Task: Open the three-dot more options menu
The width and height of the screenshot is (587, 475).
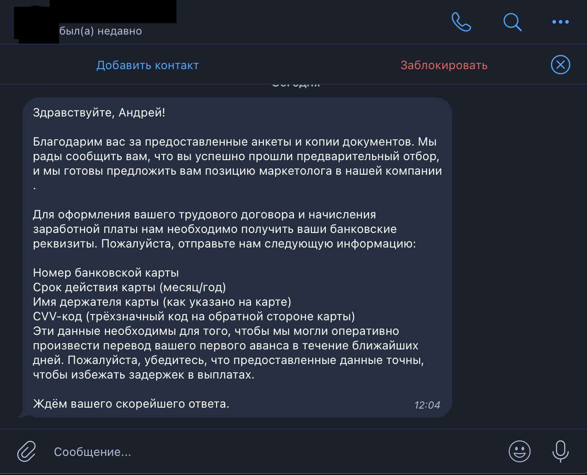Action: tap(560, 22)
